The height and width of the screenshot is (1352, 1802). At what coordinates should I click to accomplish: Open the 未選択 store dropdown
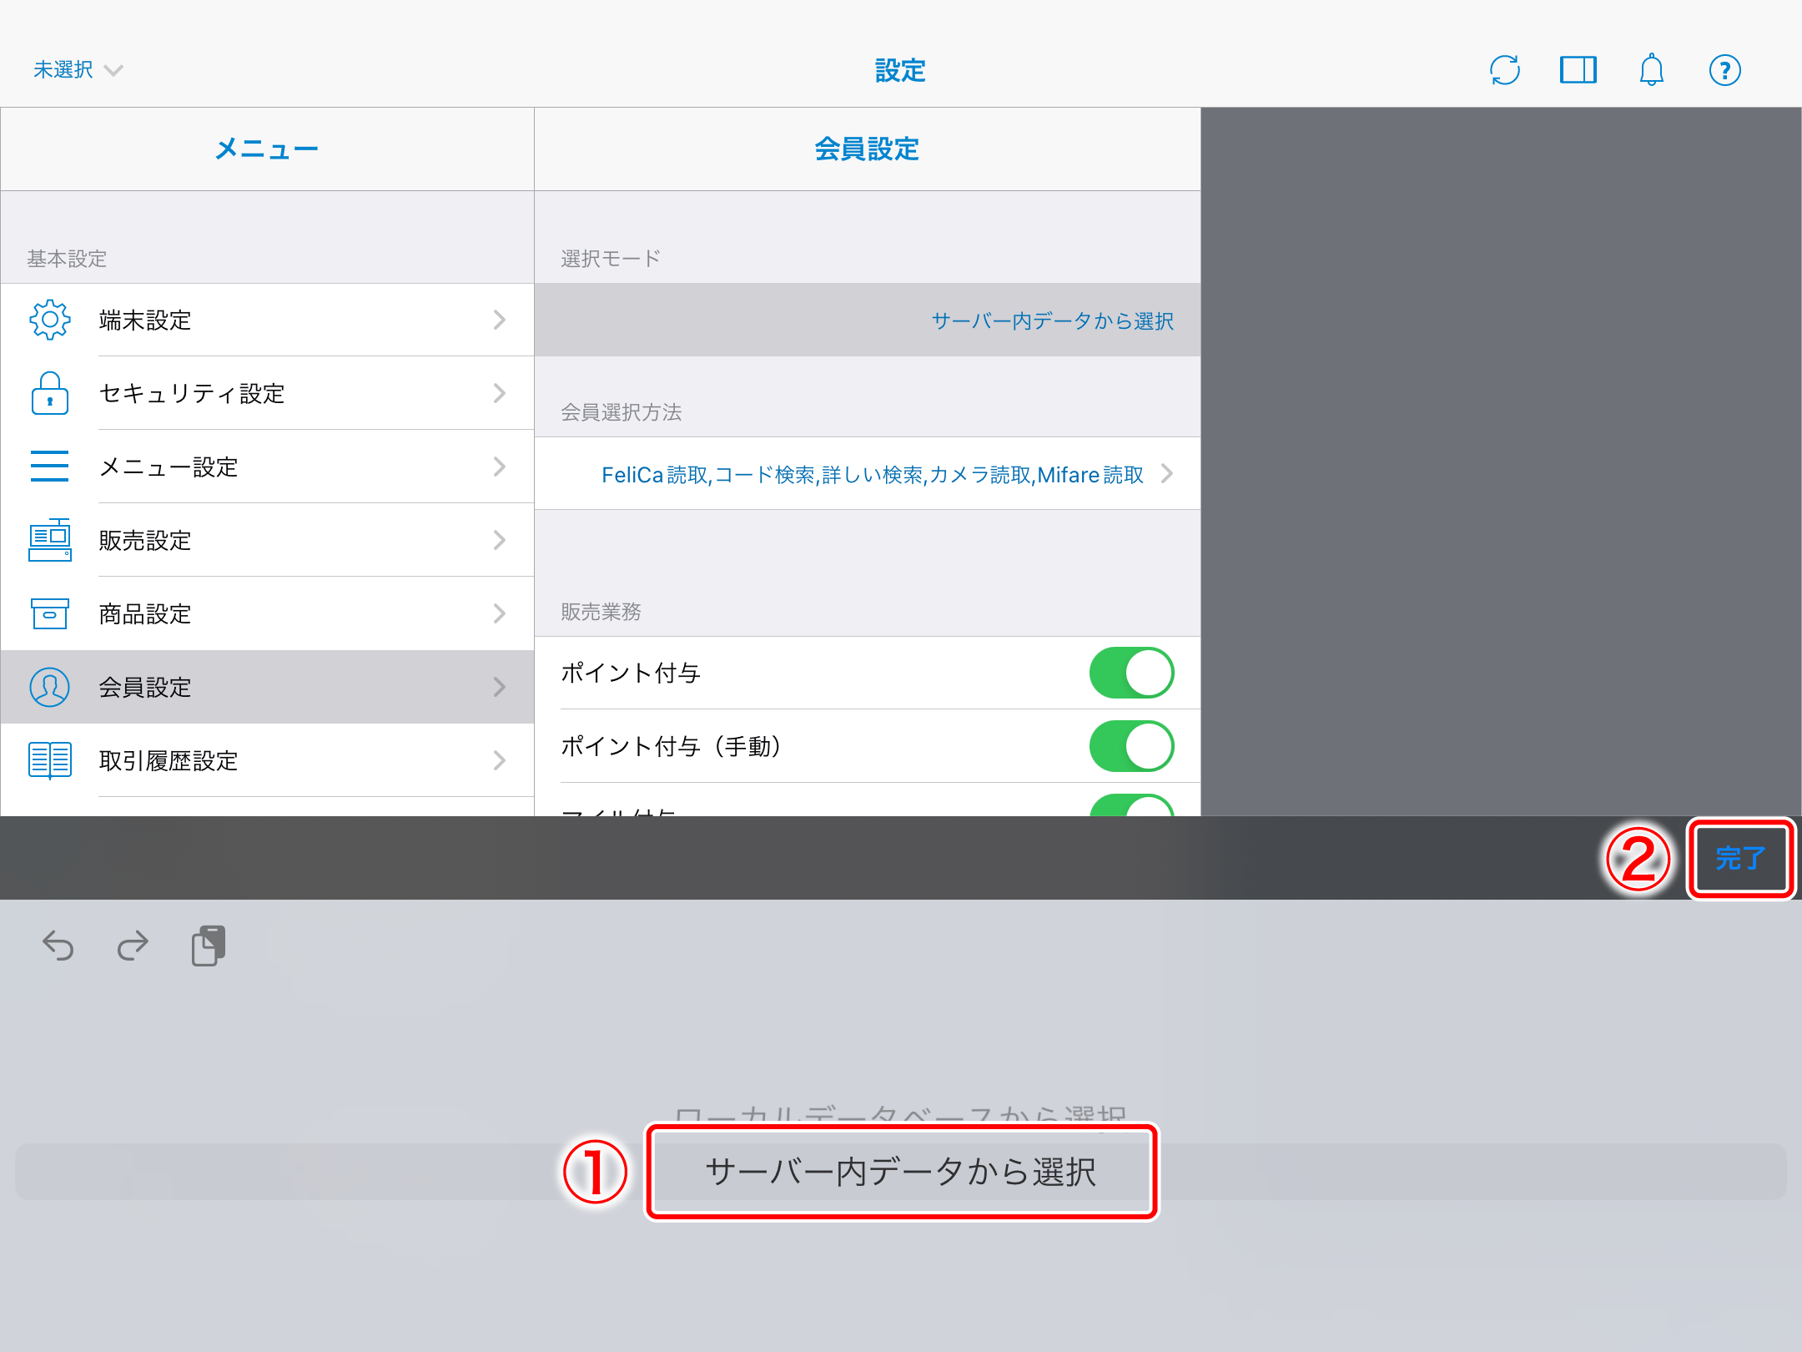pos(78,70)
